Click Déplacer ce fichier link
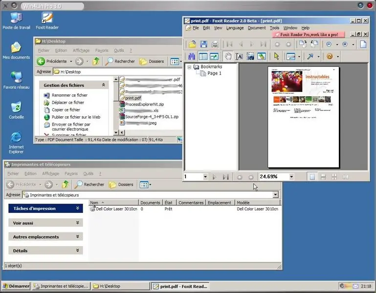 (x=68, y=103)
